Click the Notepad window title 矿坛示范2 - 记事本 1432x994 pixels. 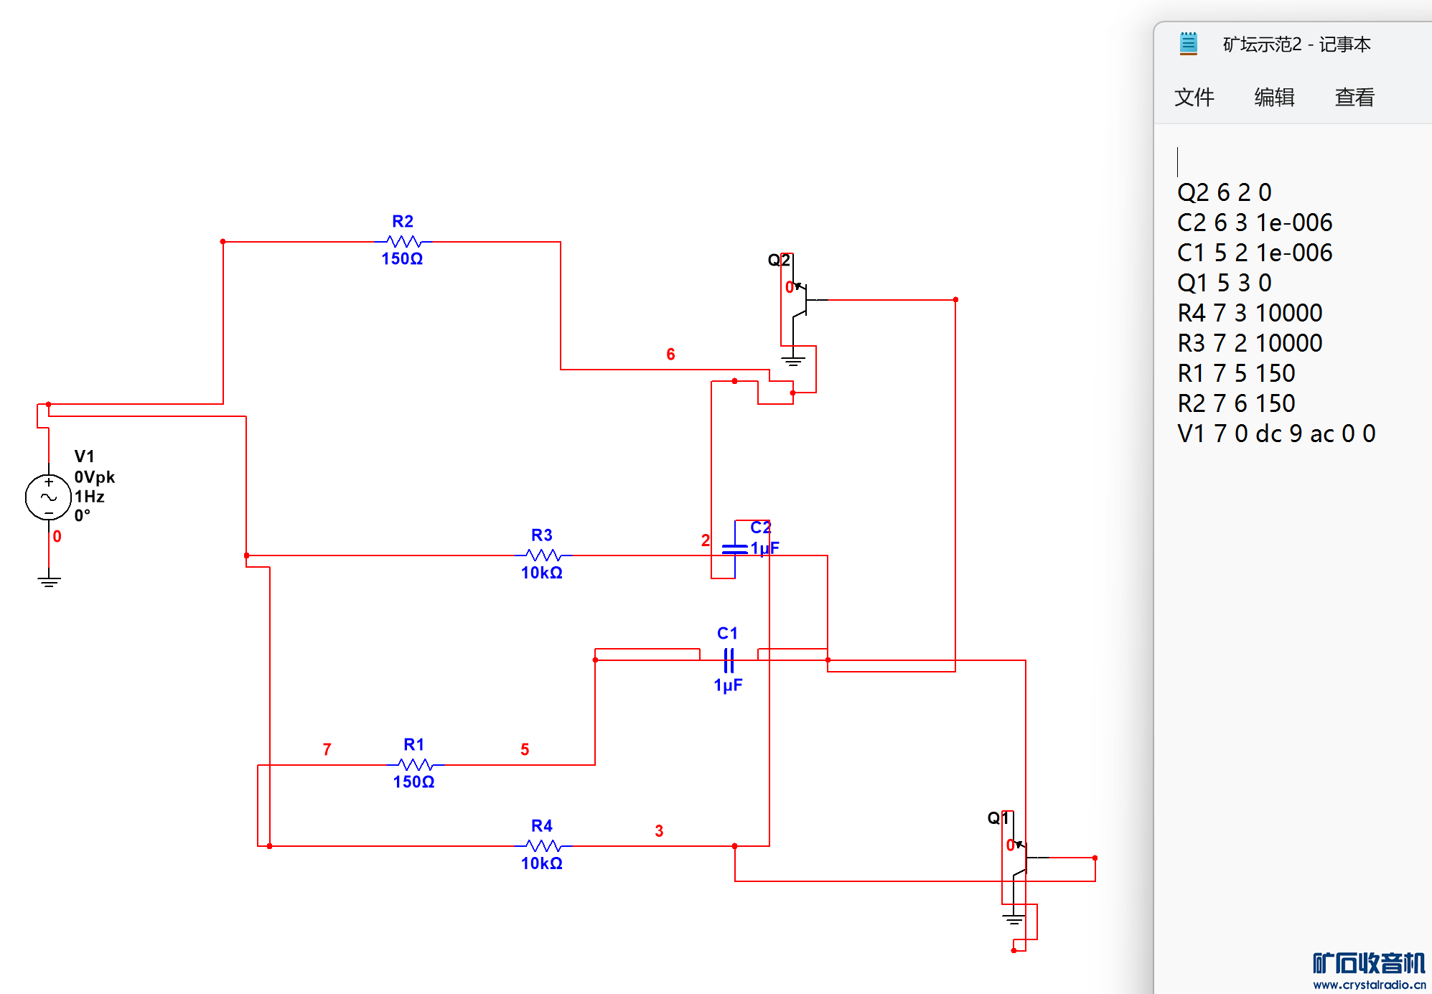[x=1296, y=44]
